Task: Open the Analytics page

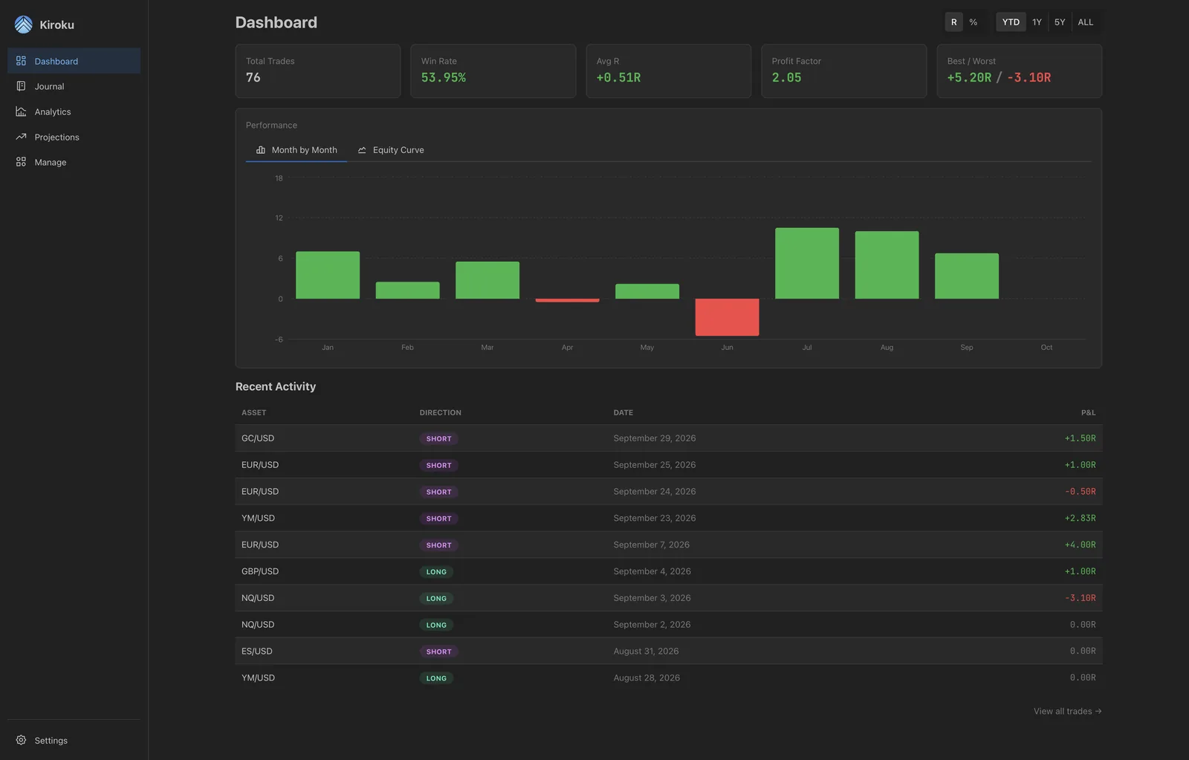Action: (74, 111)
